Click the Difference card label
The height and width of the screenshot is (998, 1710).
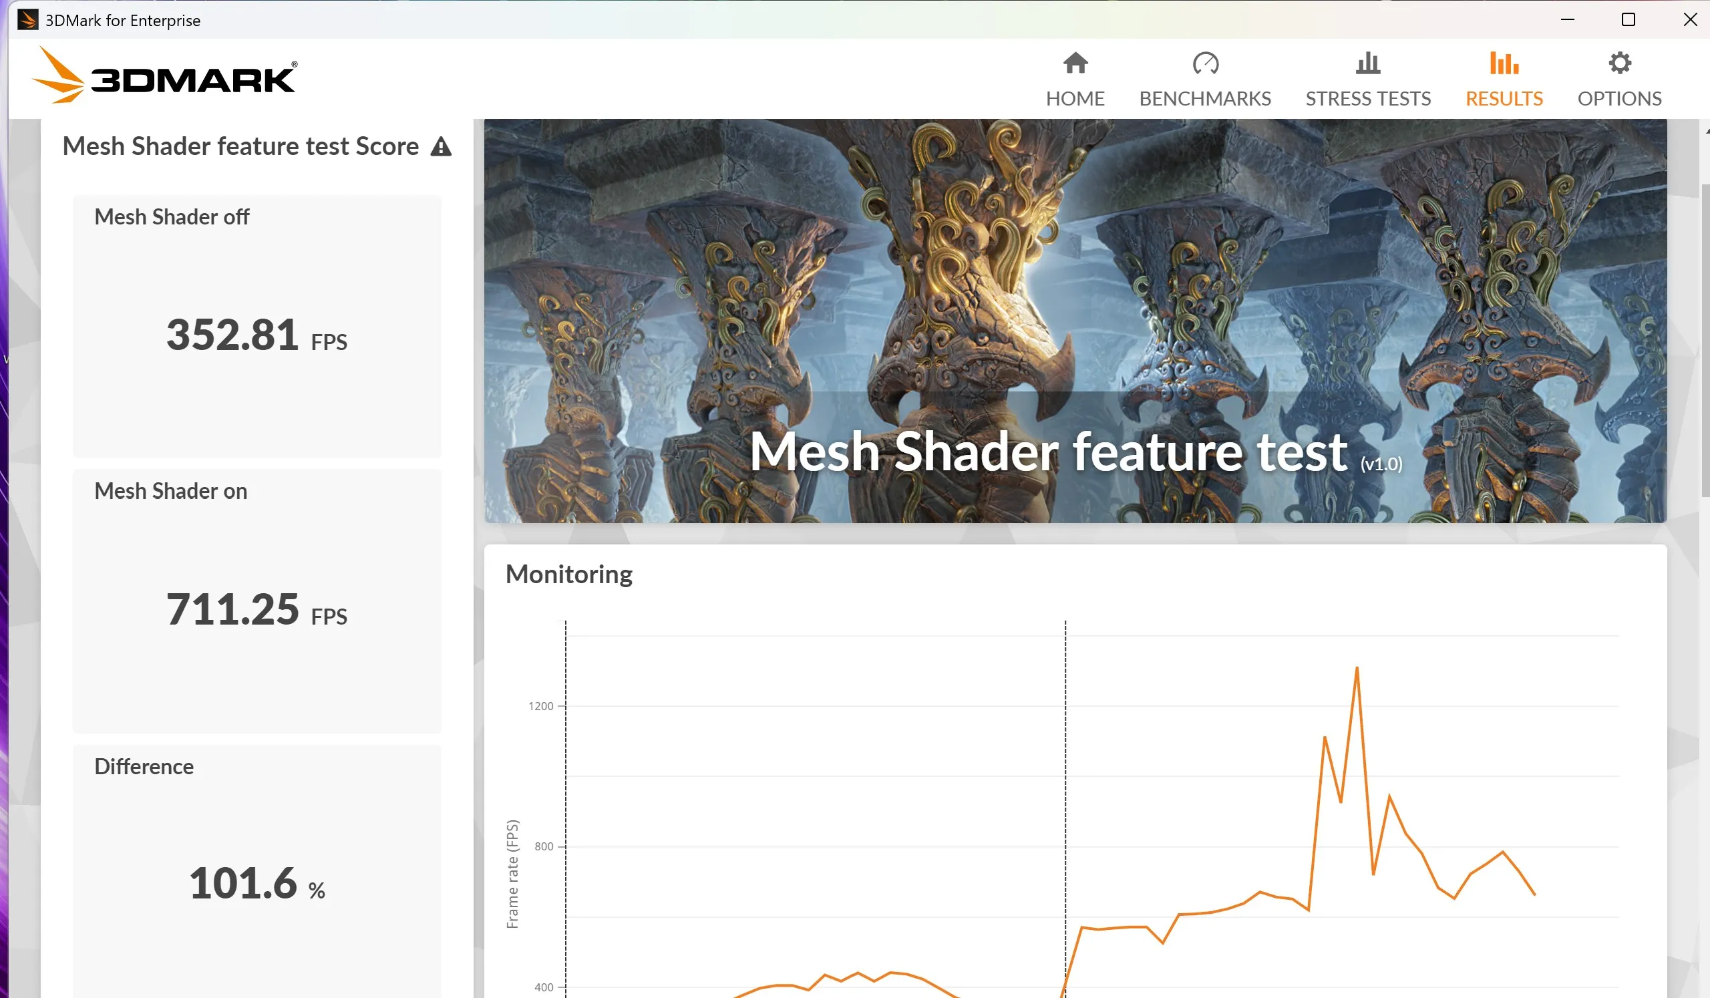(x=144, y=767)
